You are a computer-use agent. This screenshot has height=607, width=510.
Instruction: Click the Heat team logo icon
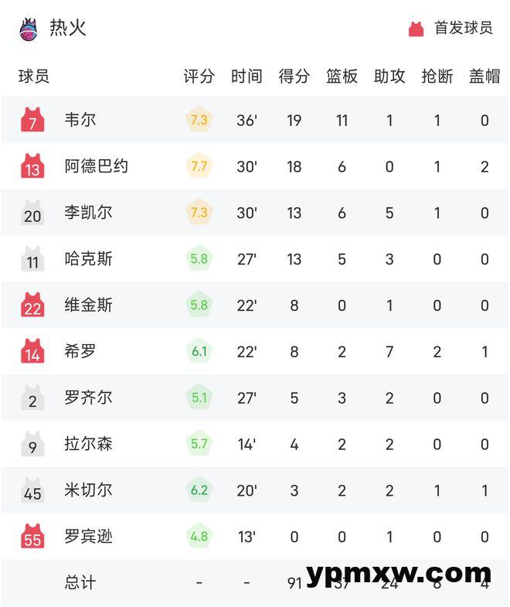click(x=28, y=29)
